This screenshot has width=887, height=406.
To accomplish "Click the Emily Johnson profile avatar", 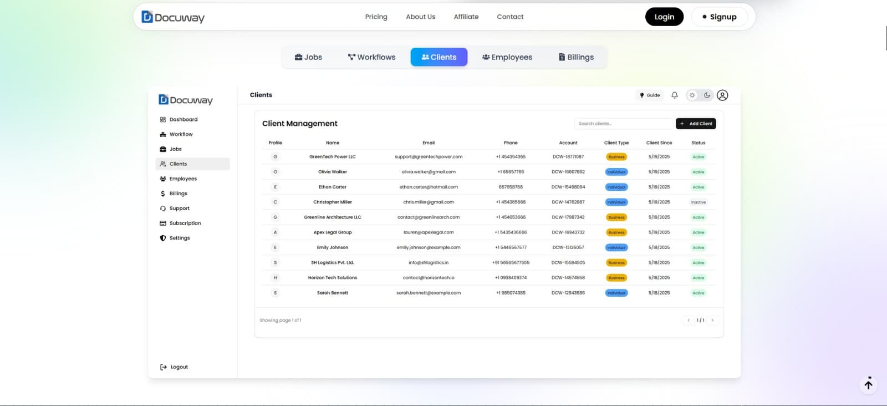I will tap(275, 247).
